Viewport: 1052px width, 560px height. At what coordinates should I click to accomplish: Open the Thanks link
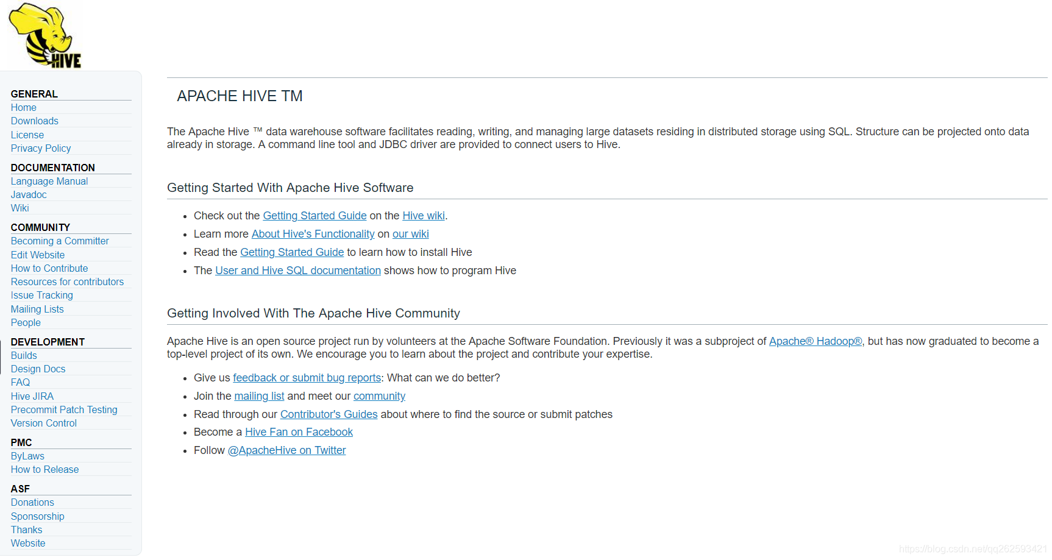(27, 530)
